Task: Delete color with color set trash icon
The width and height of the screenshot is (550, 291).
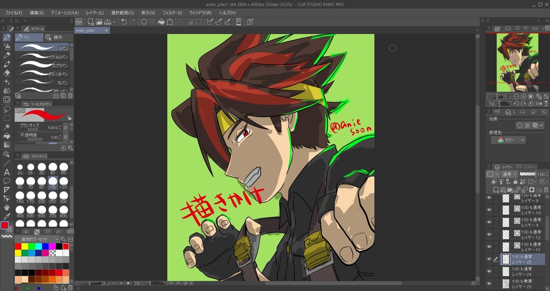Action: (x=70, y=287)
